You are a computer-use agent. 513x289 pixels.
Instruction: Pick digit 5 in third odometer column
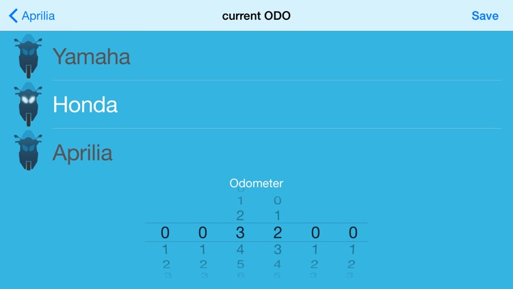point(240,264)
